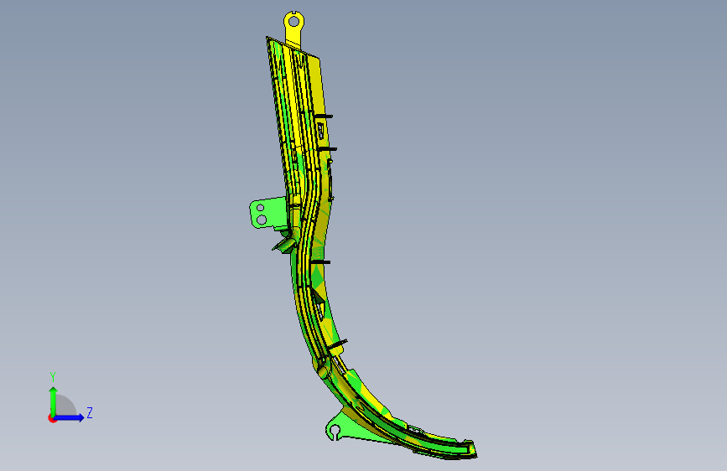
Task: Click the red X axis dot of triad
Action: [52, 418]
